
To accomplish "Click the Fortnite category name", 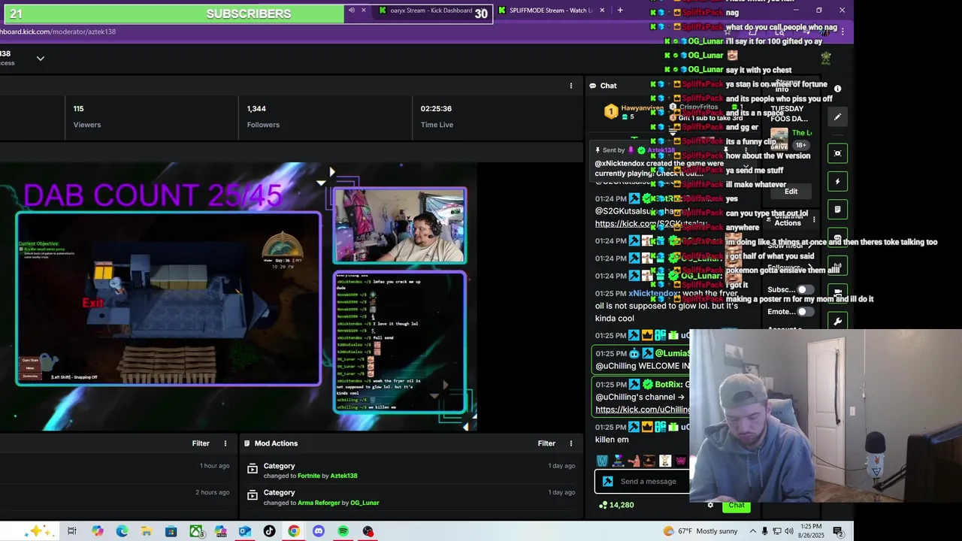I will (x=308, y=476).
